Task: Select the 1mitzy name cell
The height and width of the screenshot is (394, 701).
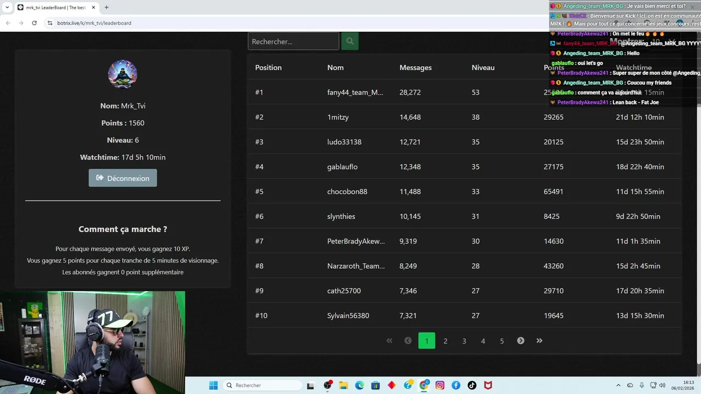Action: (338, 117)
